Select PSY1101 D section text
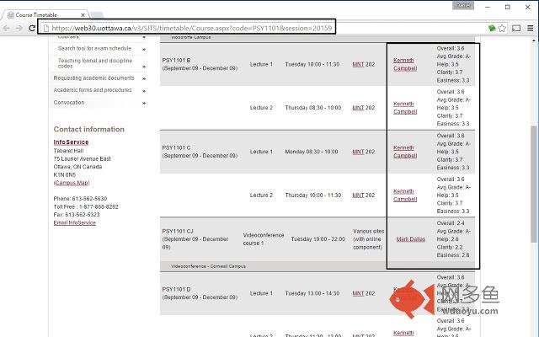The image size is (539, 337). pos(176,290)
